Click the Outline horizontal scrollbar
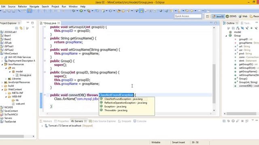 click(x=241, y=114)
